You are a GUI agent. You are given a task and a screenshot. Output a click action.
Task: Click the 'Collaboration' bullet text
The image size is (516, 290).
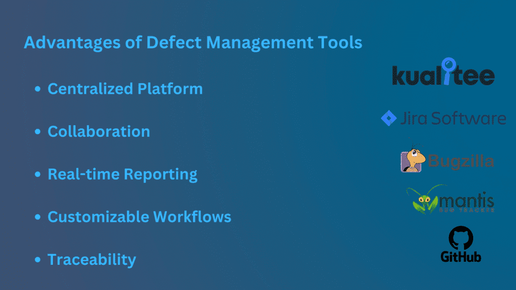[99, 132]
